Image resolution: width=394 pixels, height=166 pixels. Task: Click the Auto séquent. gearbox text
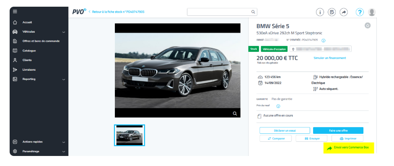329,89
